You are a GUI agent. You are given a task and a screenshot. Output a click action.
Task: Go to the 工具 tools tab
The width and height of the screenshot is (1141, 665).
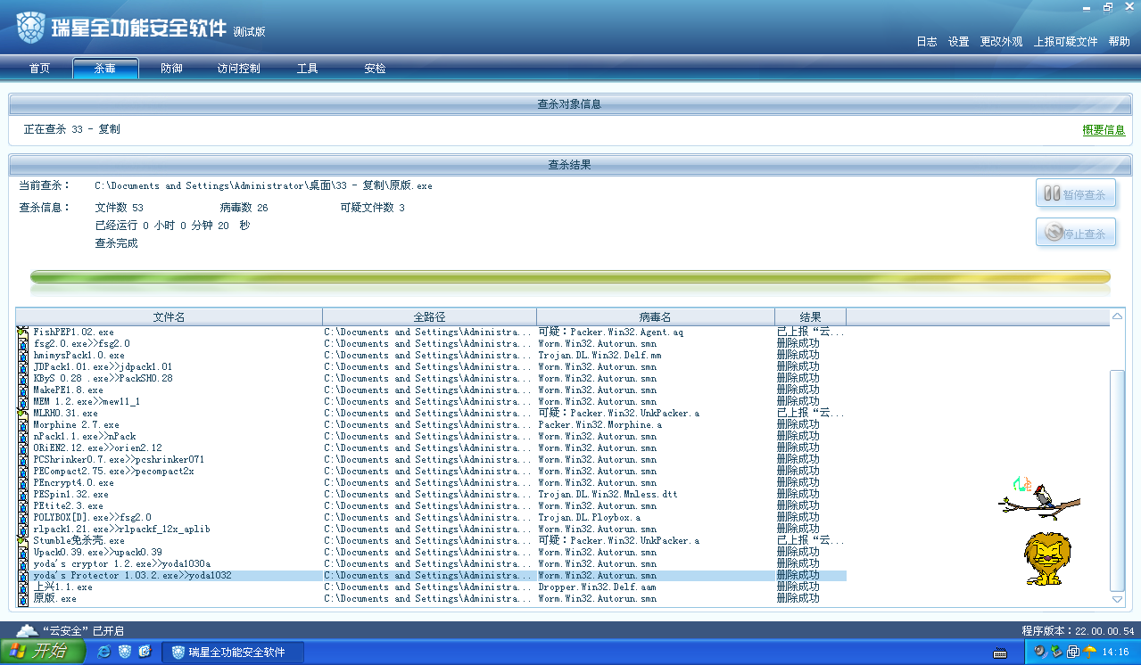tap(307, 69)
